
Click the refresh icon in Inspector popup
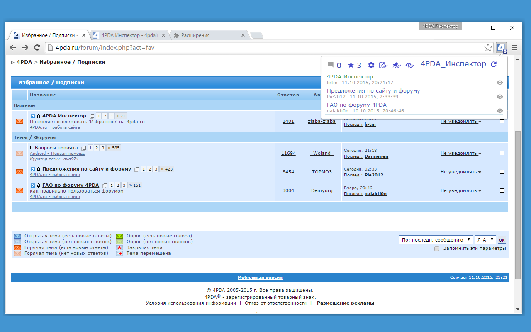click(494, 65)
